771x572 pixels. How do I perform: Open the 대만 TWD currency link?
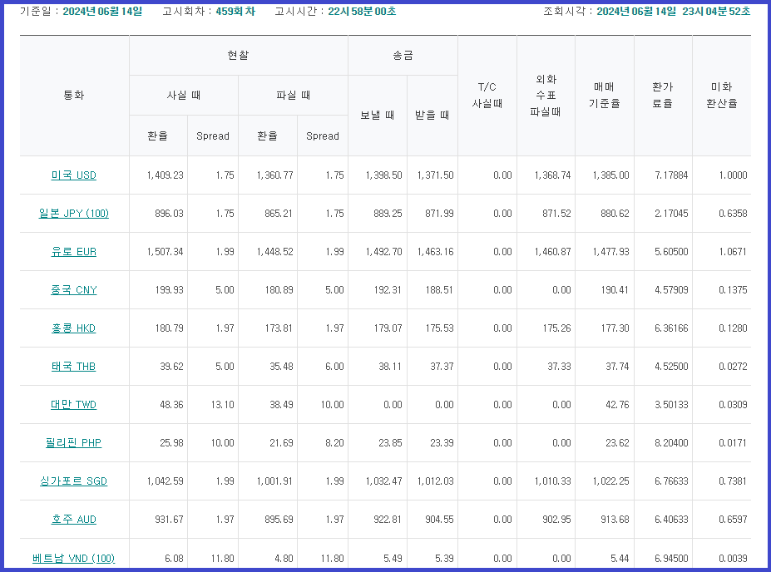(x=74, y=404)
